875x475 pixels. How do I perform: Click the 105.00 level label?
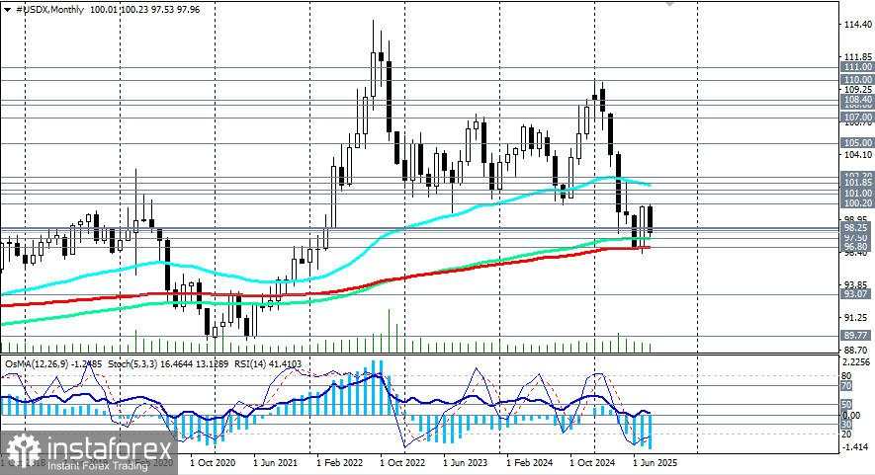[x=857, y=143]
